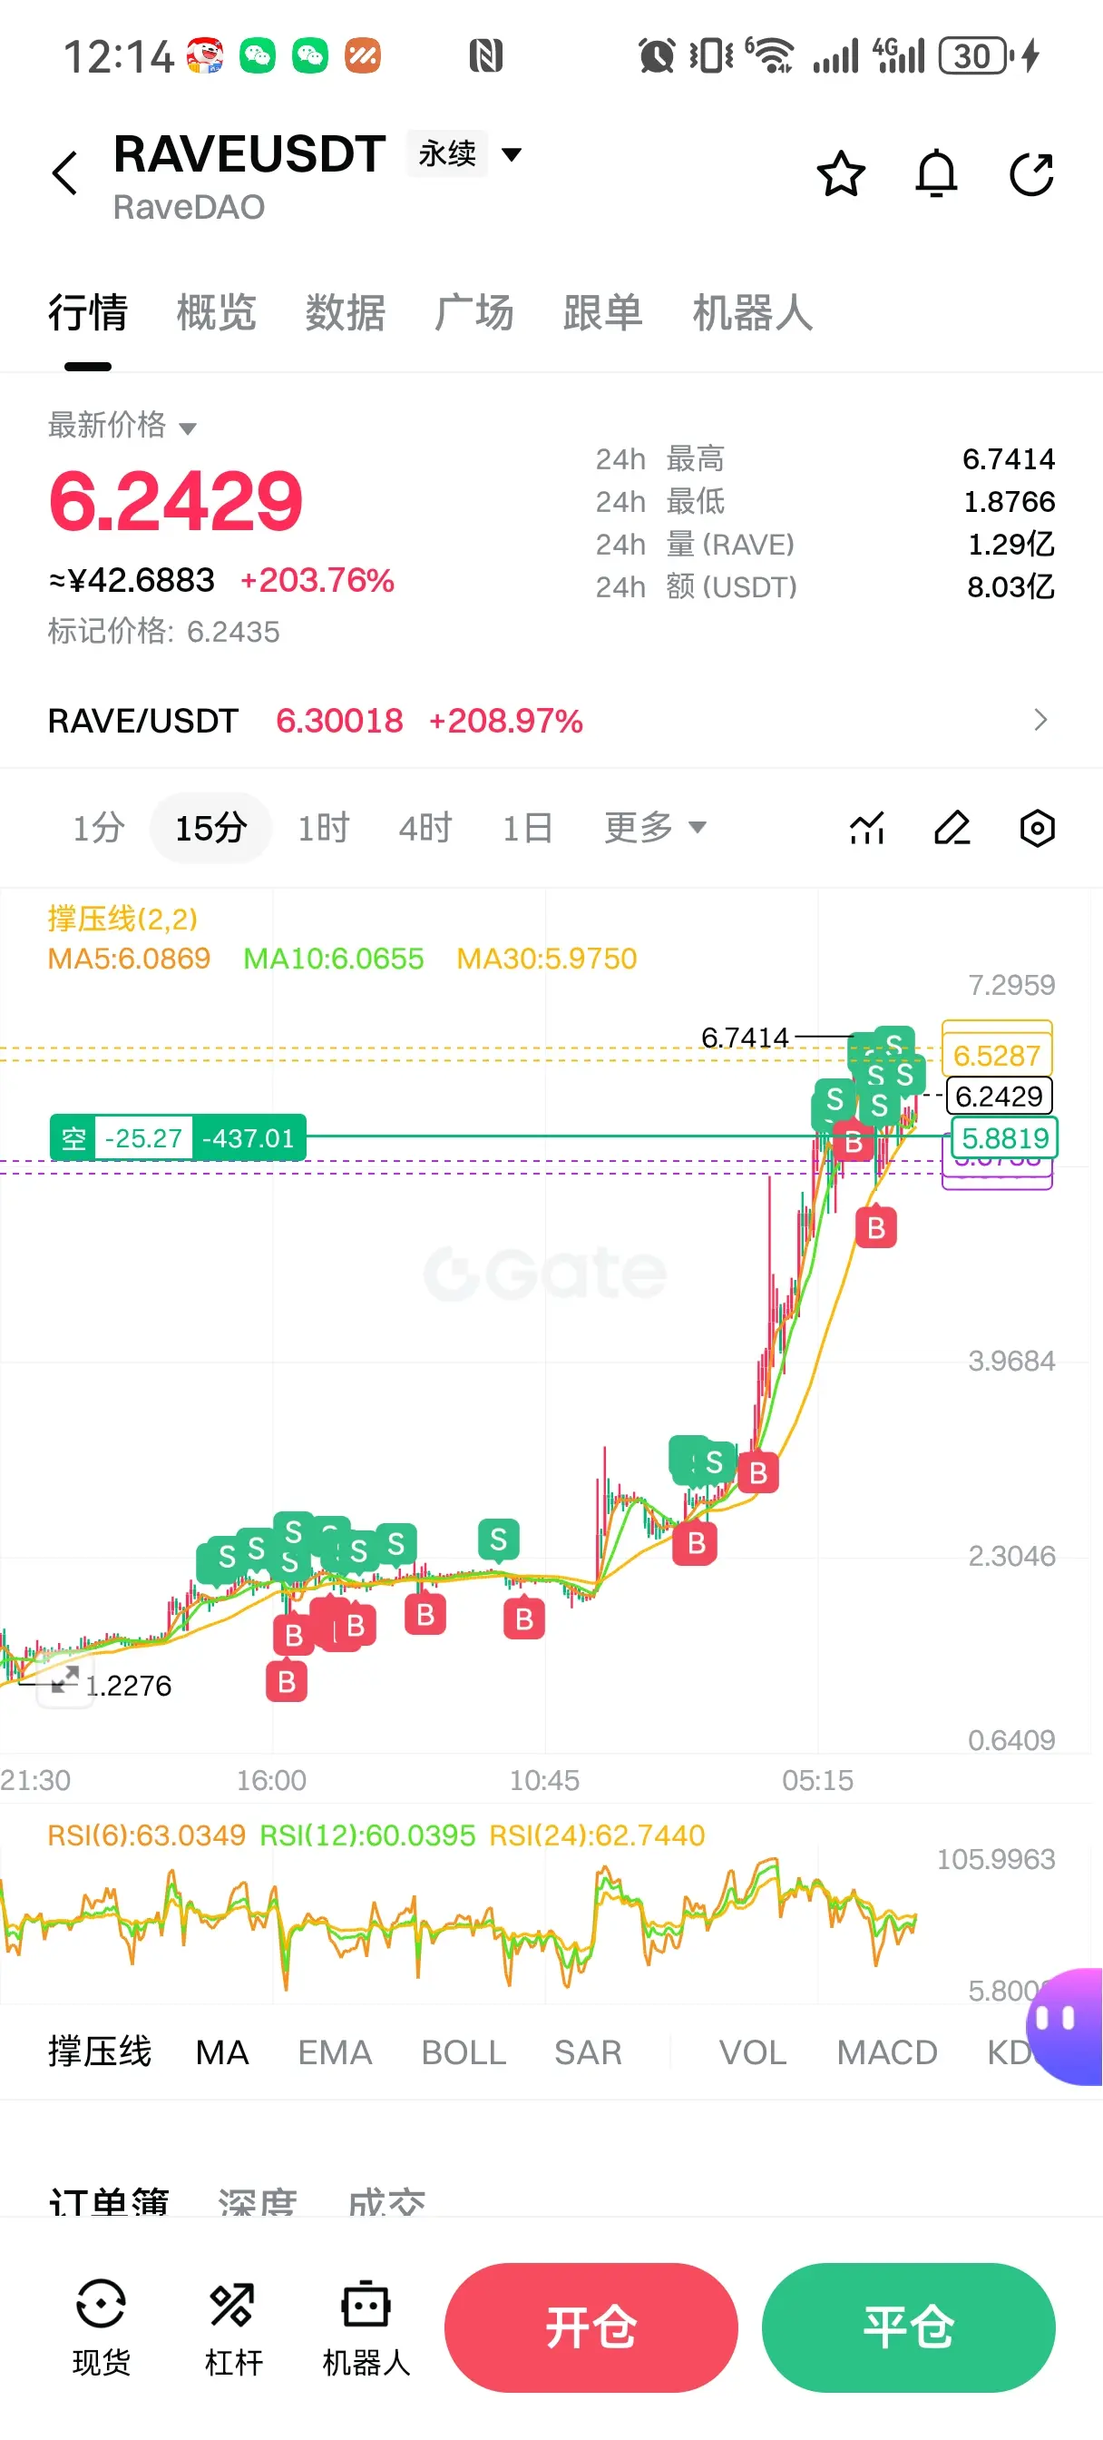Tap the 6.5287 resistance price tag
Viewport: 1103px width, 2440px height.
pyautogui.click(x=997, y=1054)
